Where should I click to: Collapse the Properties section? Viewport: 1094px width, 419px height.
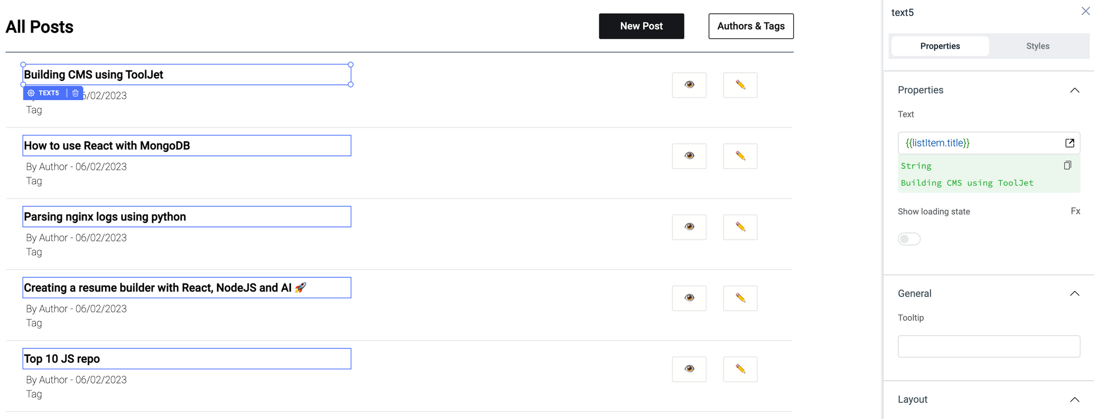coord(1074,90)
